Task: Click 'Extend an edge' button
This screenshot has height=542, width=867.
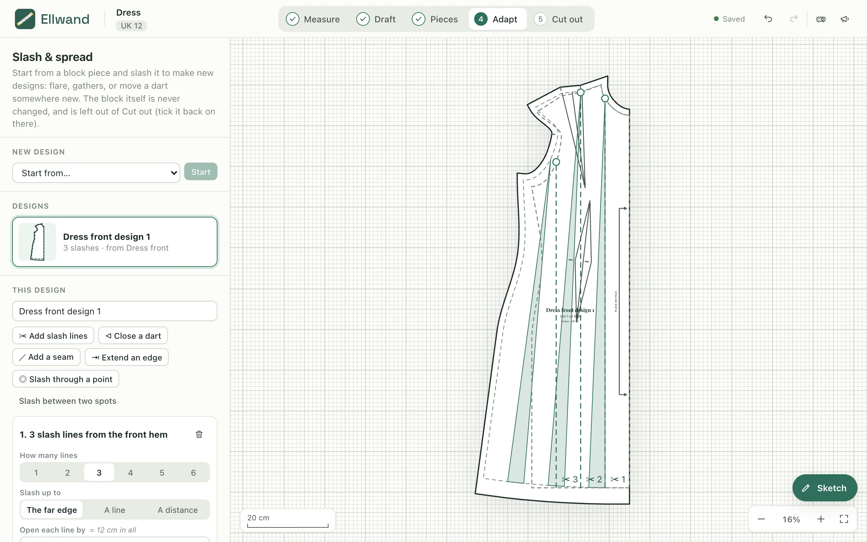Action: tap(126, 357)
